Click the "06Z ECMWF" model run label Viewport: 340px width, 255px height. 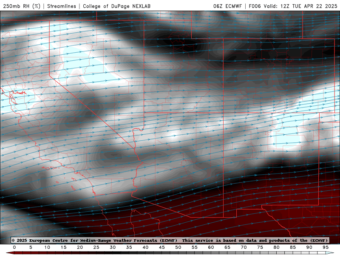(227, 6)
